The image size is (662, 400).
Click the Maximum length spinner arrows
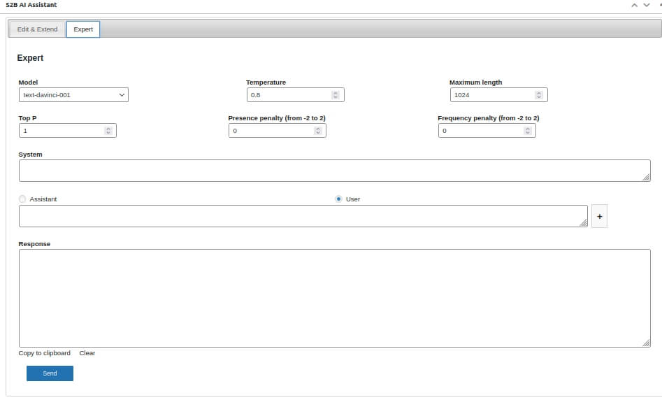[x=538, y=95]
